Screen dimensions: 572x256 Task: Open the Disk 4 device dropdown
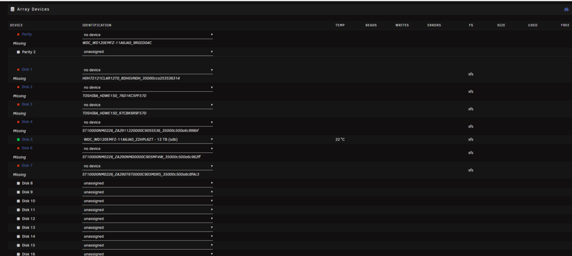point(148,122)
